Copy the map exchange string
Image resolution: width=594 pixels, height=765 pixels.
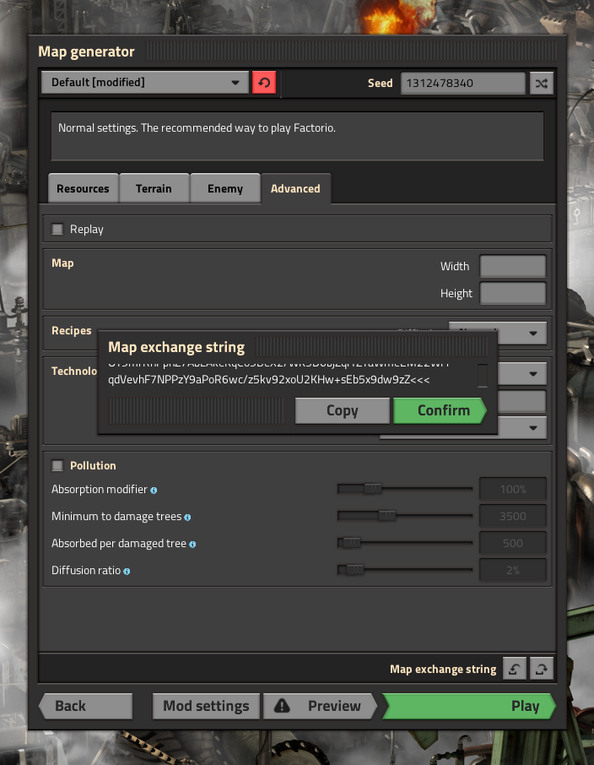pyautogui.click(x=343, y=410)
